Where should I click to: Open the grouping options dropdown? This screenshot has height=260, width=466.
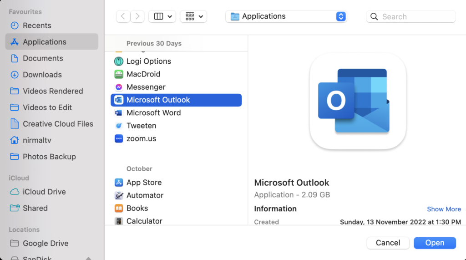[x=193, y=16]
